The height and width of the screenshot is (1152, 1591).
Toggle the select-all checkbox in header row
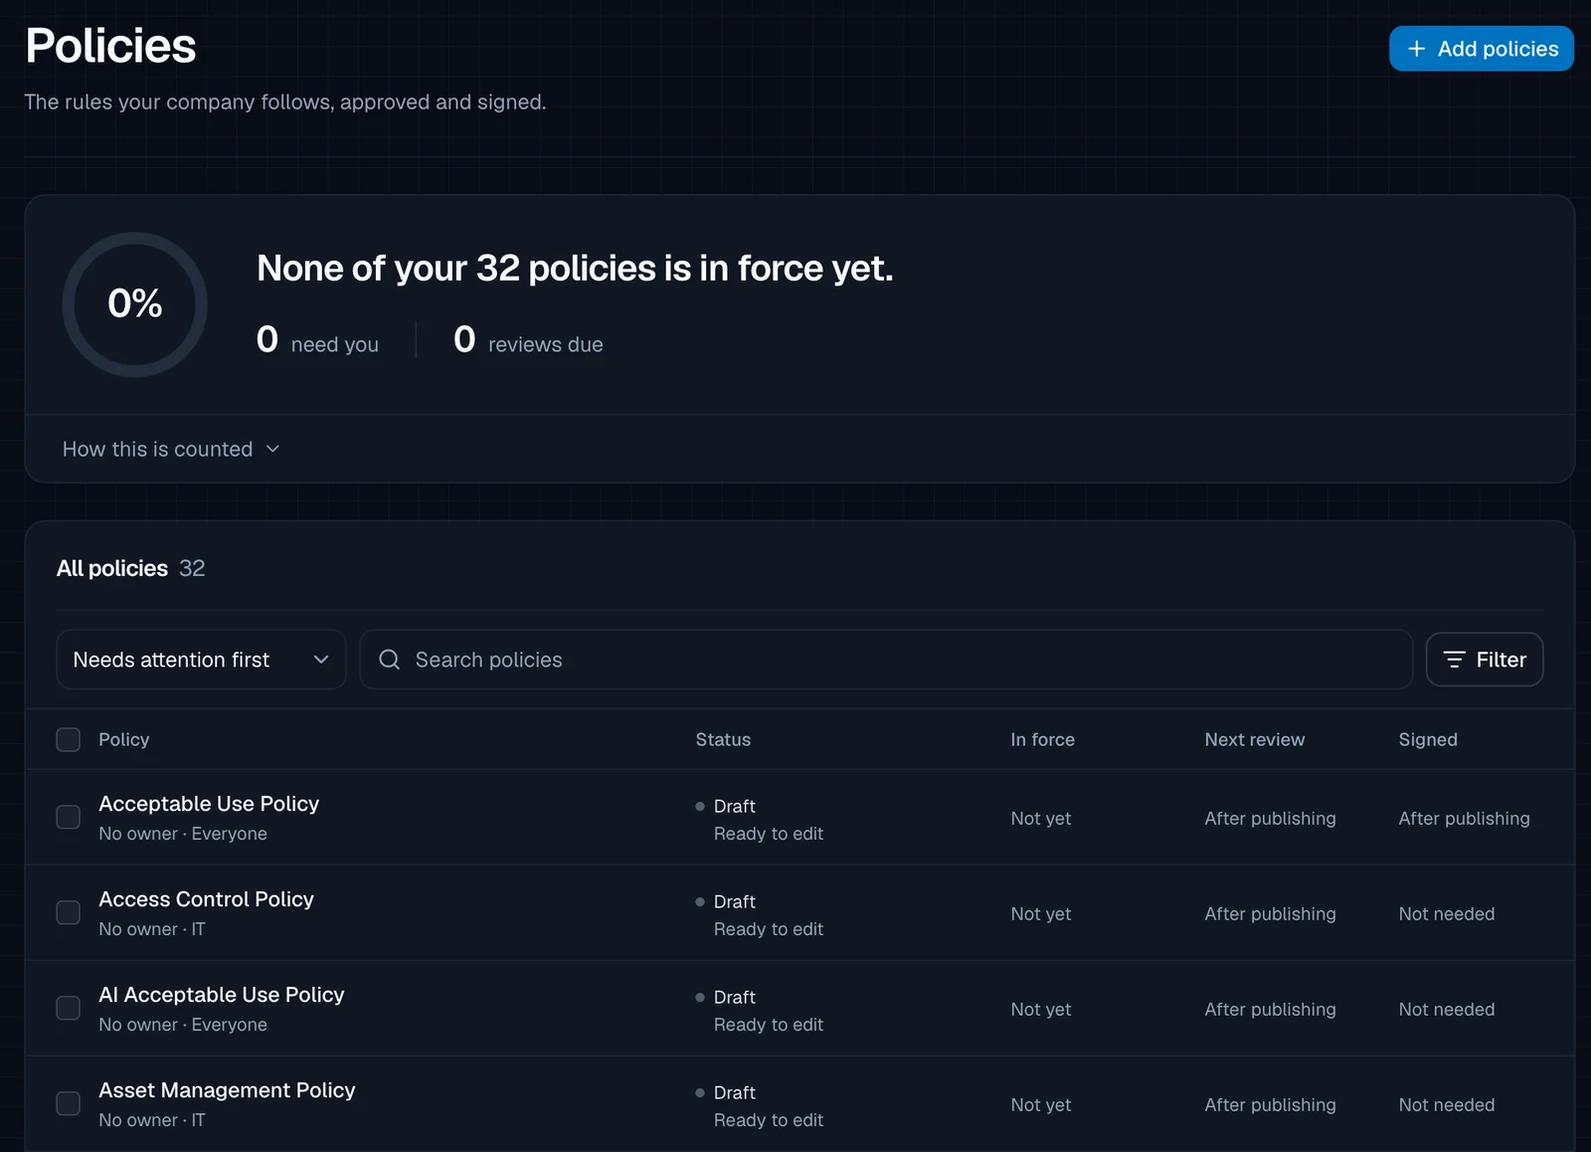(69, 739)
